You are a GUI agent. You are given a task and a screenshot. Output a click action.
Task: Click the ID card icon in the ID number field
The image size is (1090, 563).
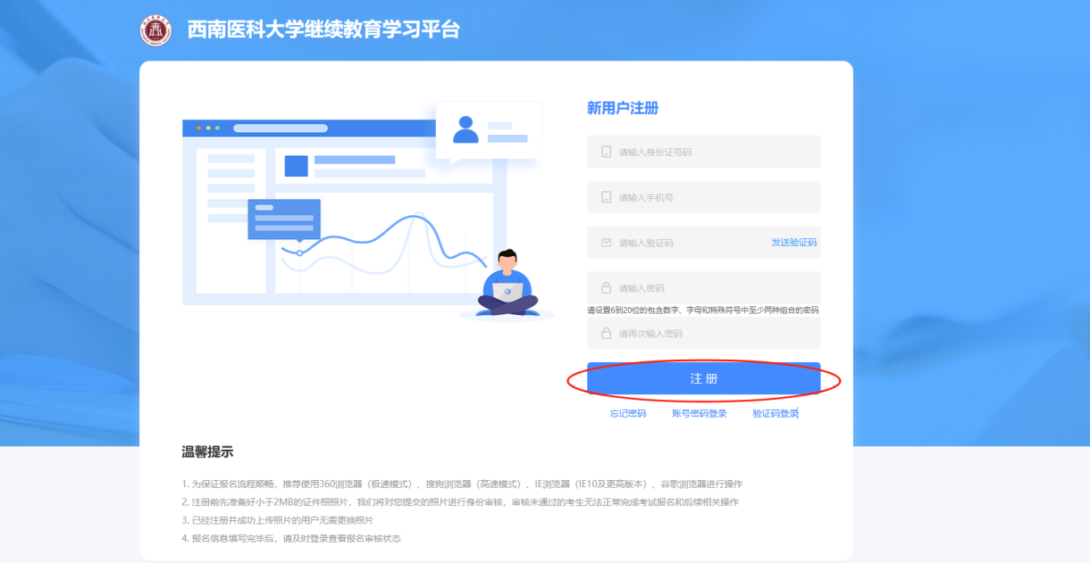606,153
